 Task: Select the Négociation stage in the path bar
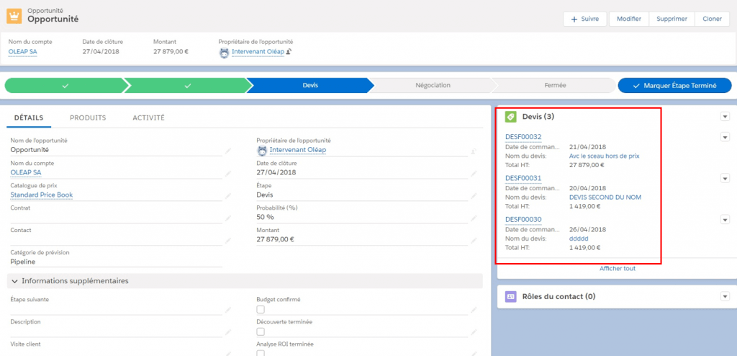tap(433, 85)
